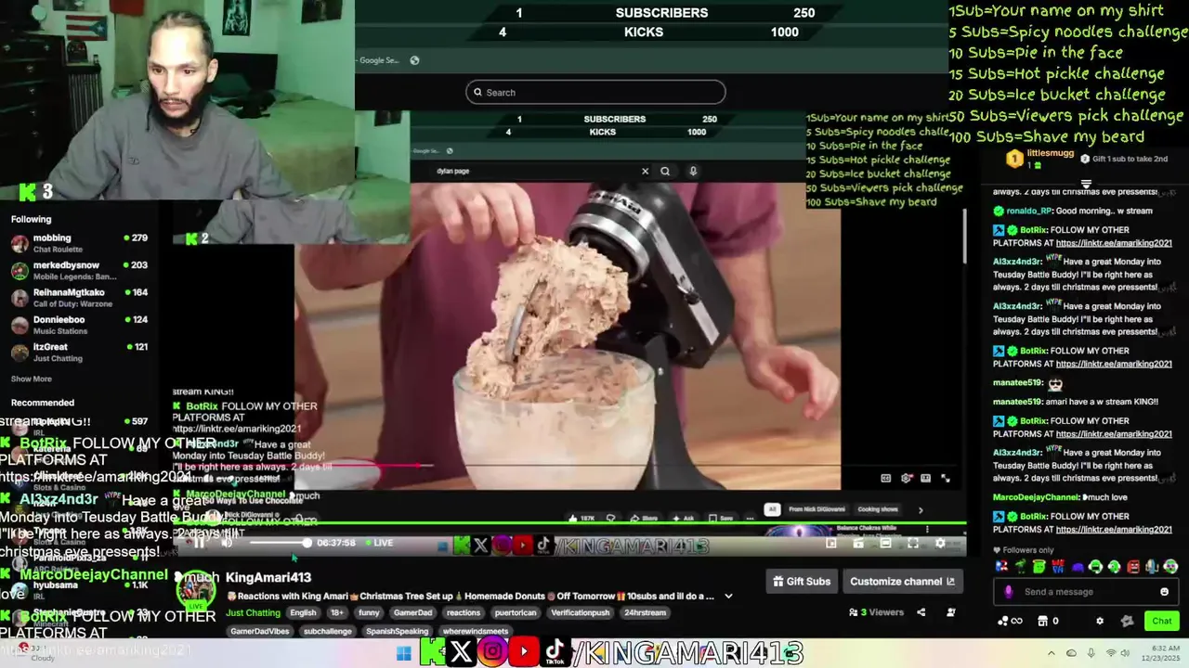Click the YouTube Ask button
The height and width of the screenshot is (668, 1189).
click(683, 519)
